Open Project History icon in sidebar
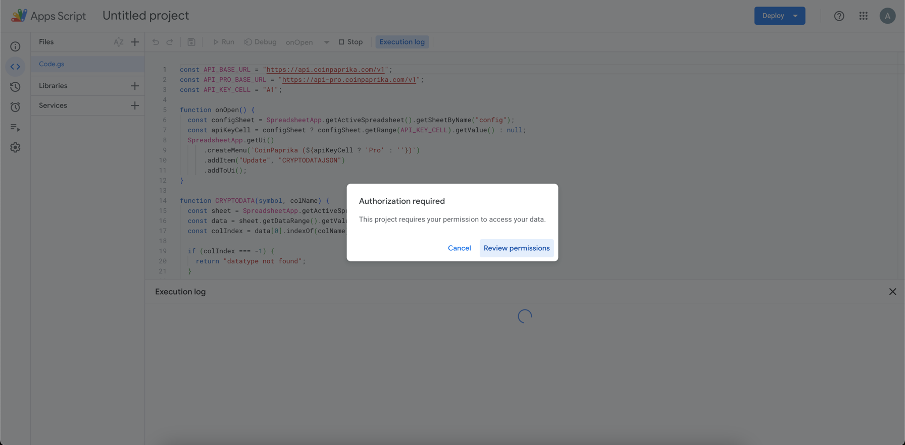 [x=15, y=87]
